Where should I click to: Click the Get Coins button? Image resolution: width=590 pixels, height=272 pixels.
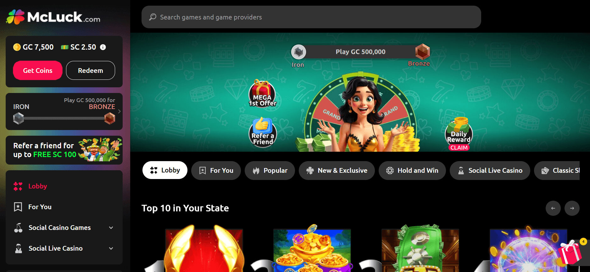38,70
